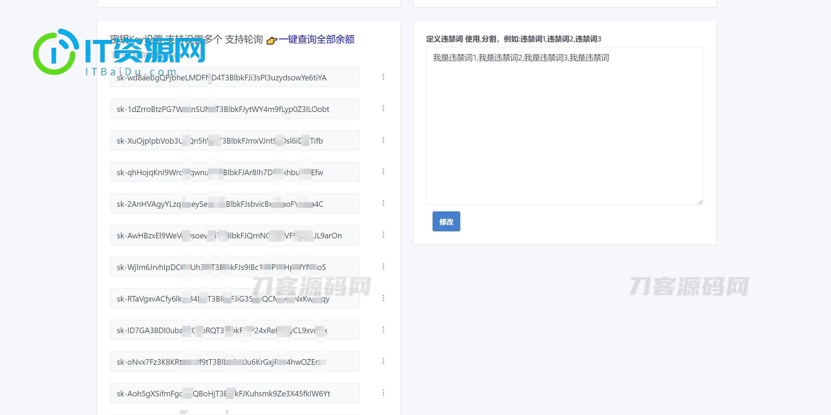Open options menu for key sk-ID7GA38Dl0uba
The width and height of the screenshot is (831, 415).
coord(383,330)
